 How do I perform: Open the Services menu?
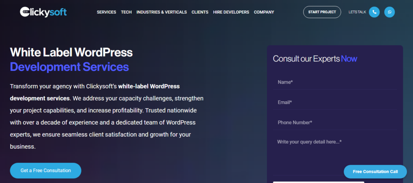(x=106, y=12)
